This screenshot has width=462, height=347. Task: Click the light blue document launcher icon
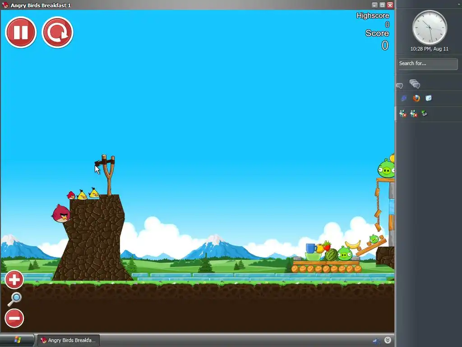point(429,98)
